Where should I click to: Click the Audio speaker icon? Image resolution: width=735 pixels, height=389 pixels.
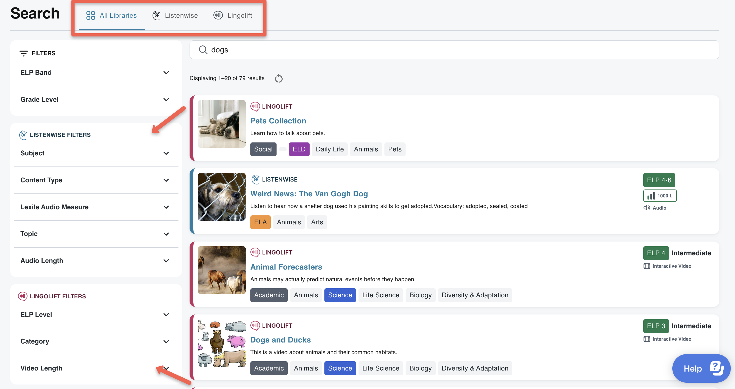click(x=646, y=208)
